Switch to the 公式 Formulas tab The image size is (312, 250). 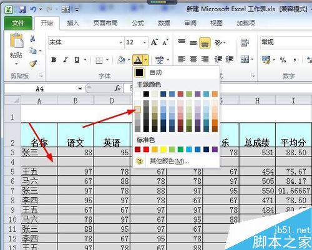[x=138, y=23]
